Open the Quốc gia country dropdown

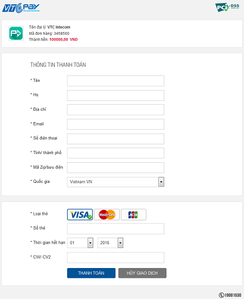[115, 182]
